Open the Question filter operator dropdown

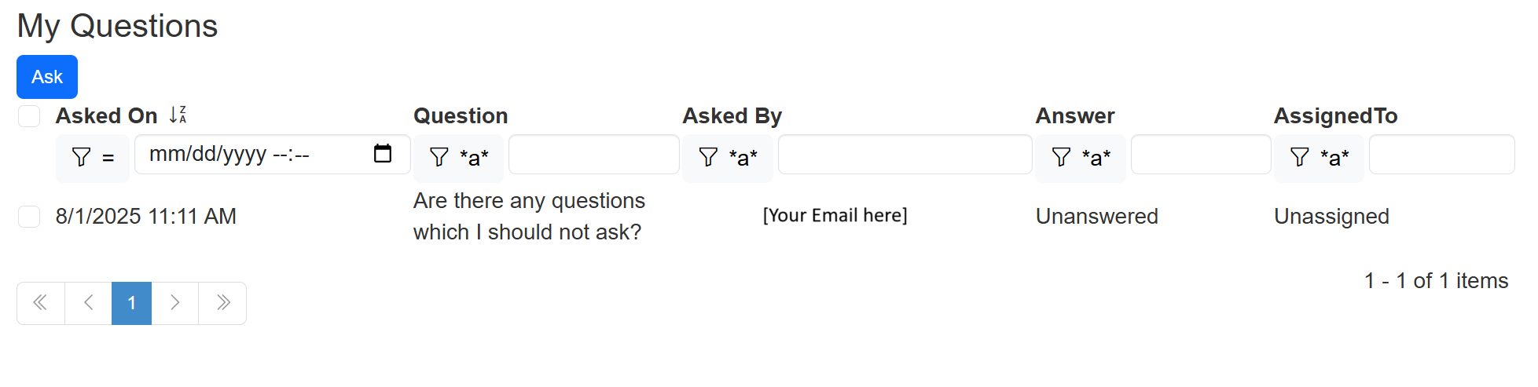[459, 158]
